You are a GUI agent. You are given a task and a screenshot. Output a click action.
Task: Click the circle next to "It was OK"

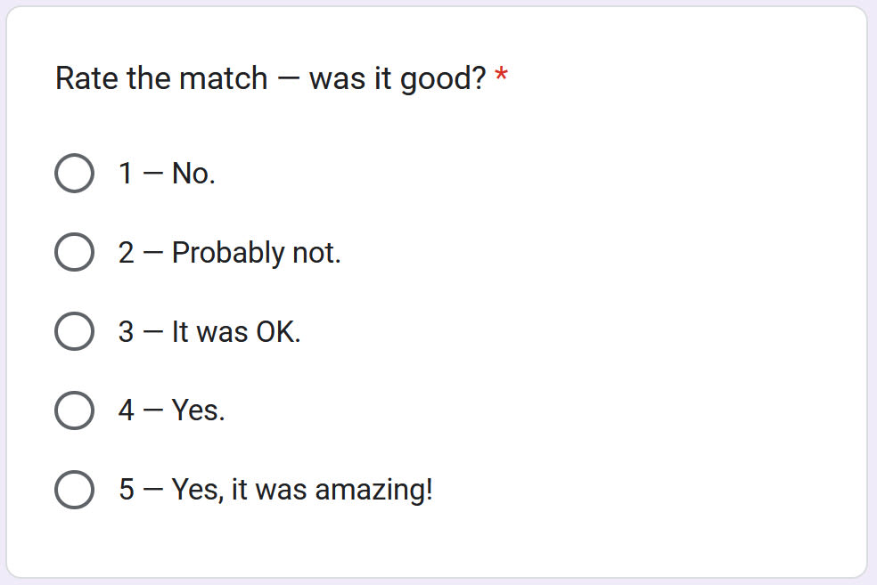75,331
